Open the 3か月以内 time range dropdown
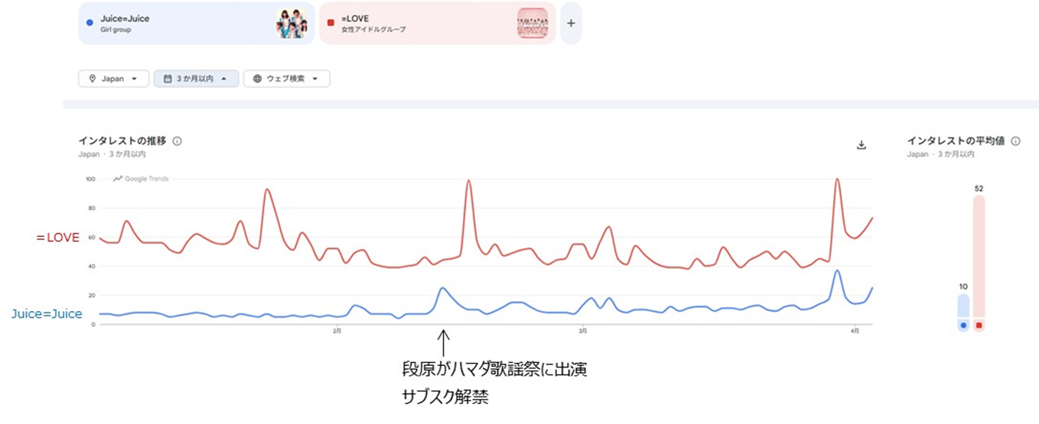The height and width of the screenshot is (424, 1039). pyautogui.click(x=196, y=79)
